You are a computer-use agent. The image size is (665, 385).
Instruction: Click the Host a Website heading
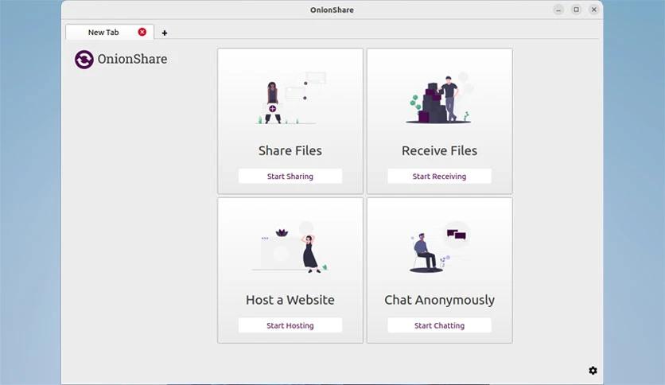[x=290, y=300]
